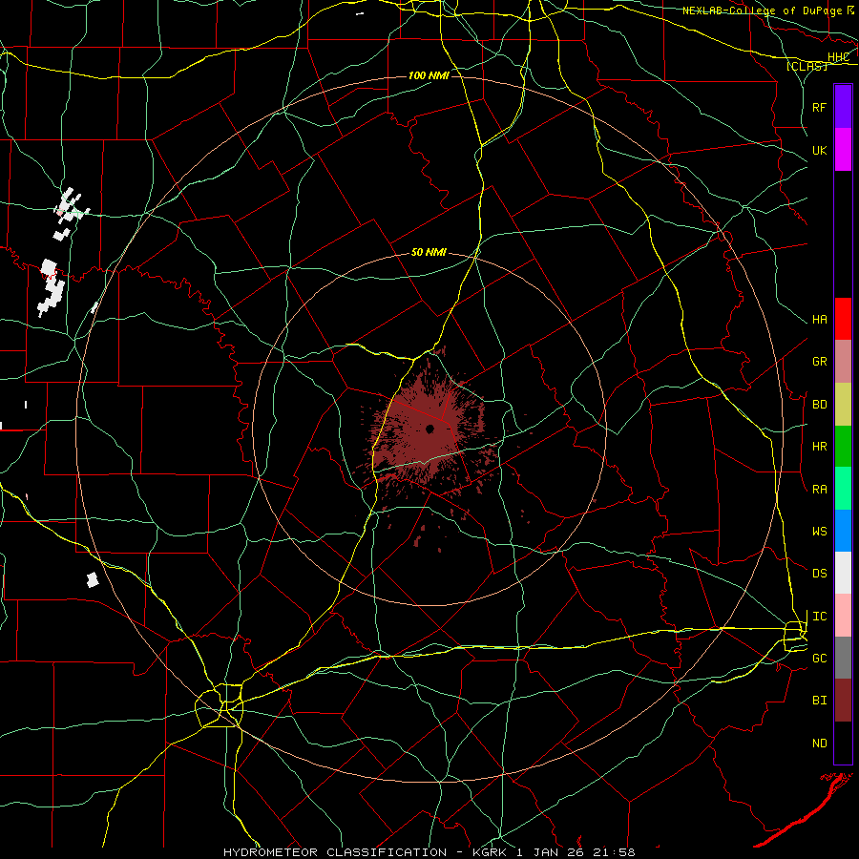Click the UK magenta legend color swatch
The width and height of the screenshot is (859, 859).
coord(843,150)
